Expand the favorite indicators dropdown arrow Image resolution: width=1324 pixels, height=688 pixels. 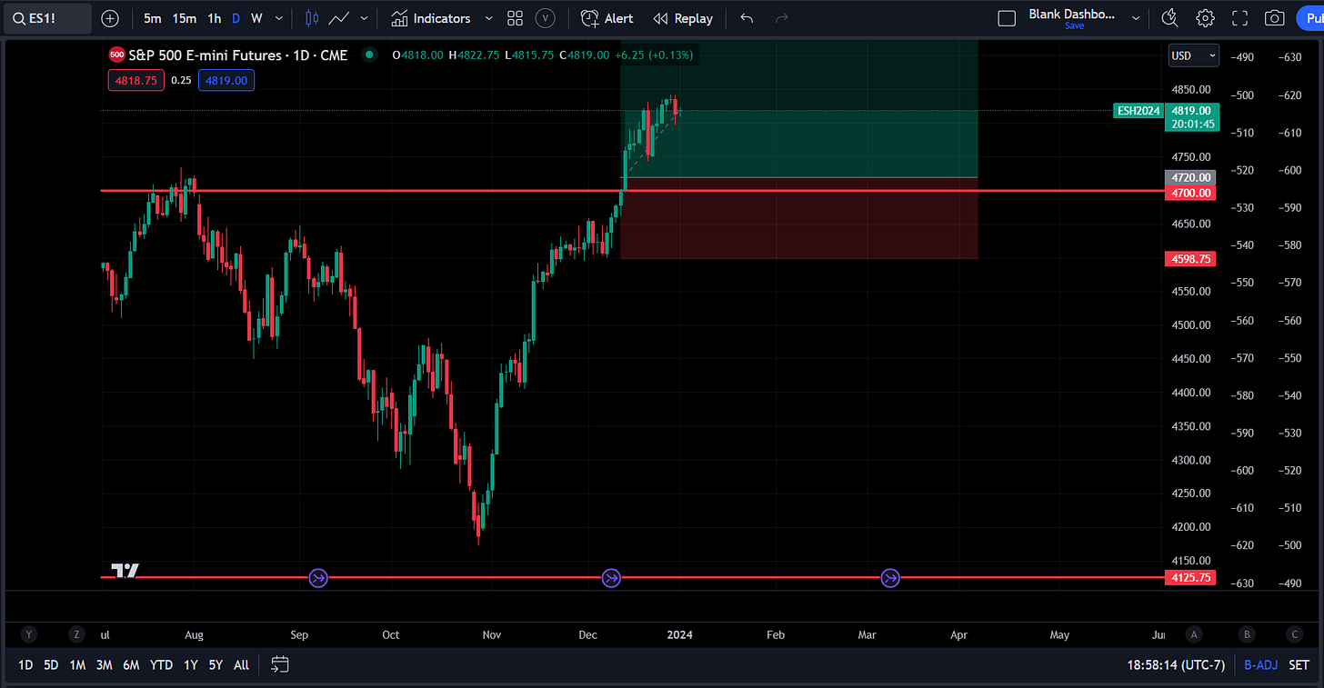click(488, 18)
